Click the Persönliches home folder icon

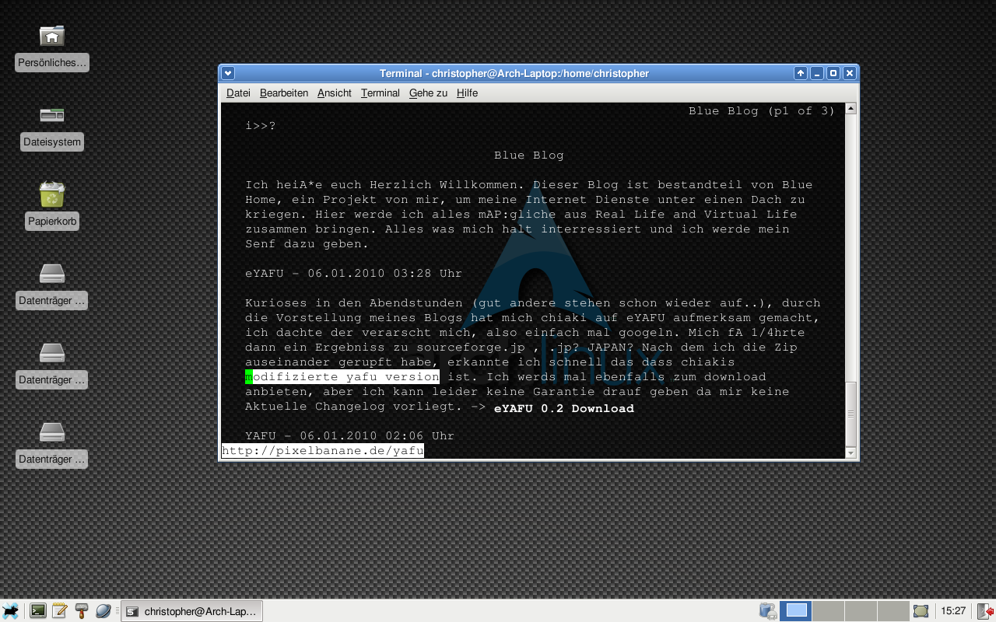pyautogui.click(x=52, y=37)
